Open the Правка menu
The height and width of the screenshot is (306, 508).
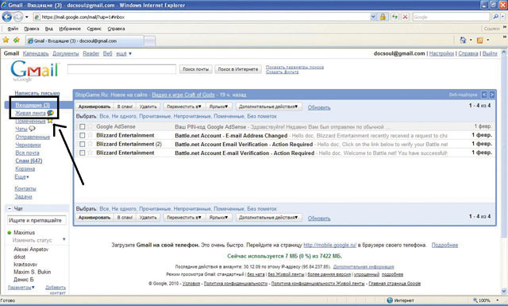coord(32,29)
